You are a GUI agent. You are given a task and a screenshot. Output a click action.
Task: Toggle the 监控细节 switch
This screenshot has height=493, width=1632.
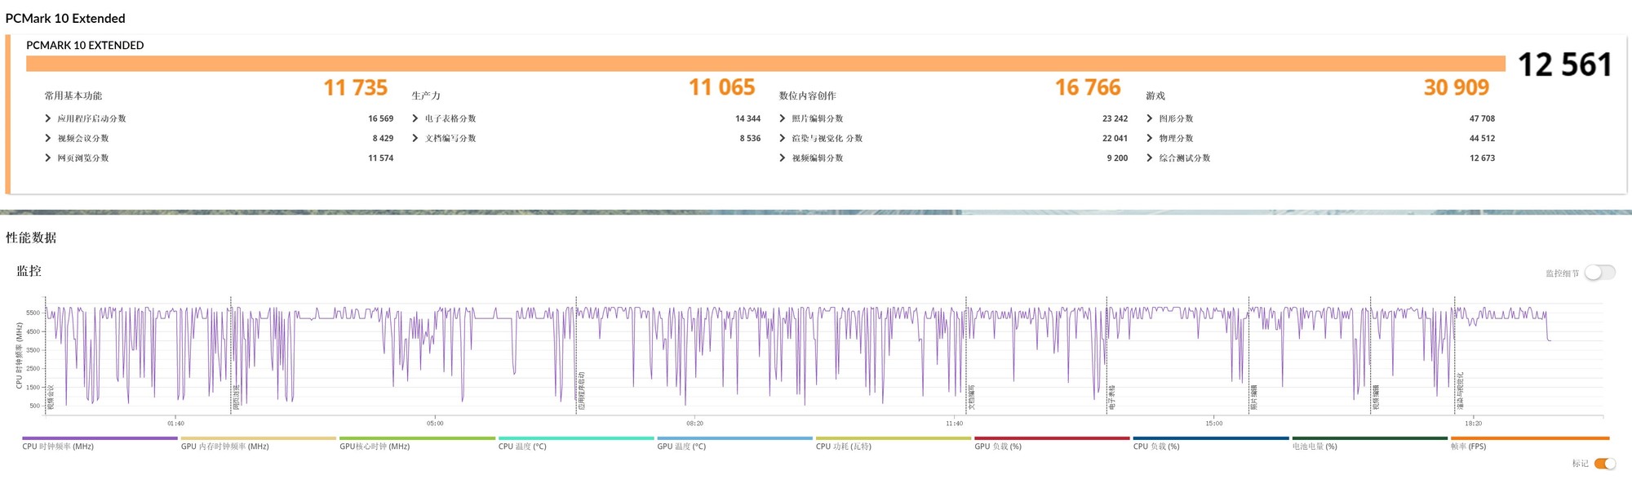(1599, 273)
